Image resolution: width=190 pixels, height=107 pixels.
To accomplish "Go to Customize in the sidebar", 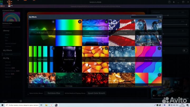I will [x=9, y=54].
